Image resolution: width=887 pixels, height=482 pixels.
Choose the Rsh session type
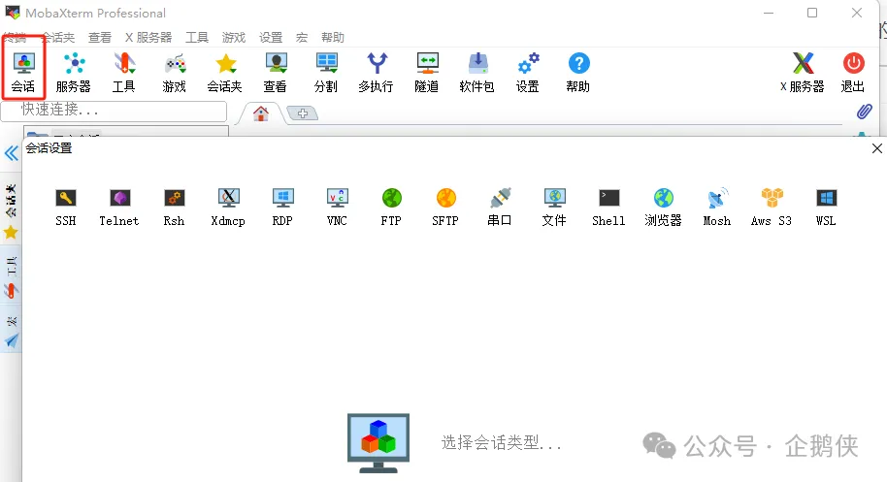(175, 208)
